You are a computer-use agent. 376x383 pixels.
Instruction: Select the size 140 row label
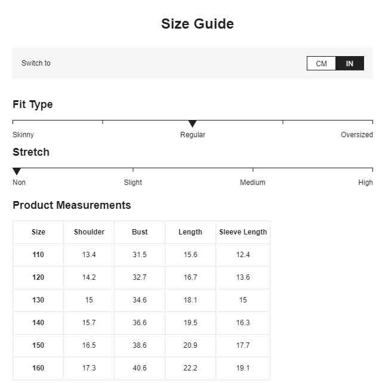pyautogui.click(x=38, y=323)
